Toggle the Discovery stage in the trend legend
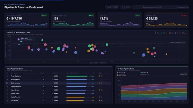193x108 pixels. (x=121, y=73)
